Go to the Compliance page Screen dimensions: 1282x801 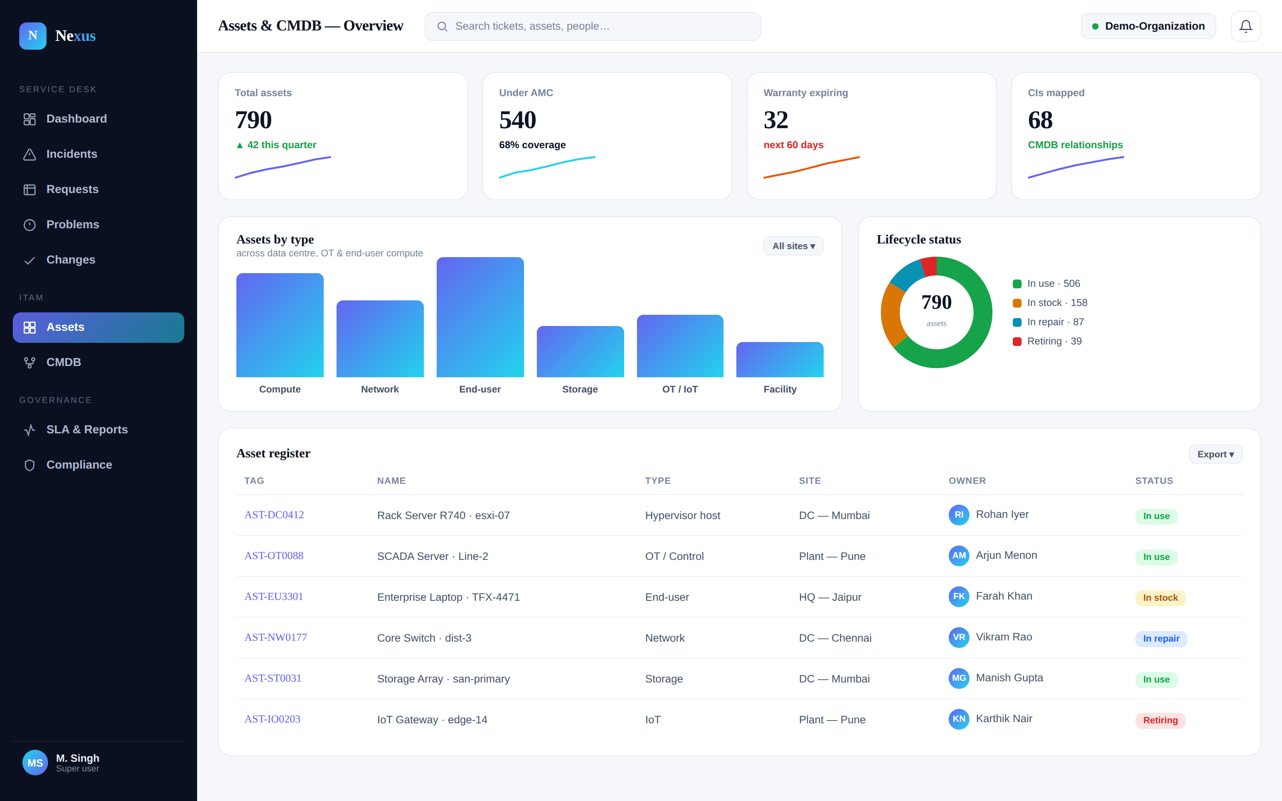coord(99,465)
